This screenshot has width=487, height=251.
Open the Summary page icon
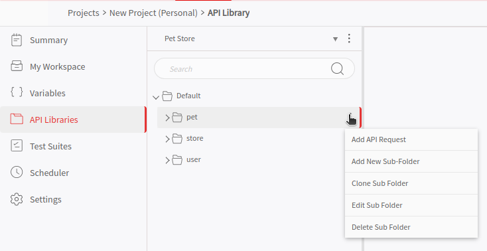click(17, 40)
